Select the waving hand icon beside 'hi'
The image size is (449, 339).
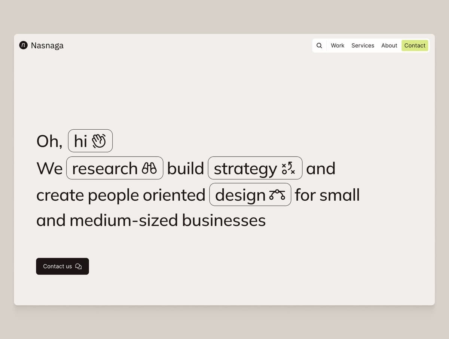(100, 141)
